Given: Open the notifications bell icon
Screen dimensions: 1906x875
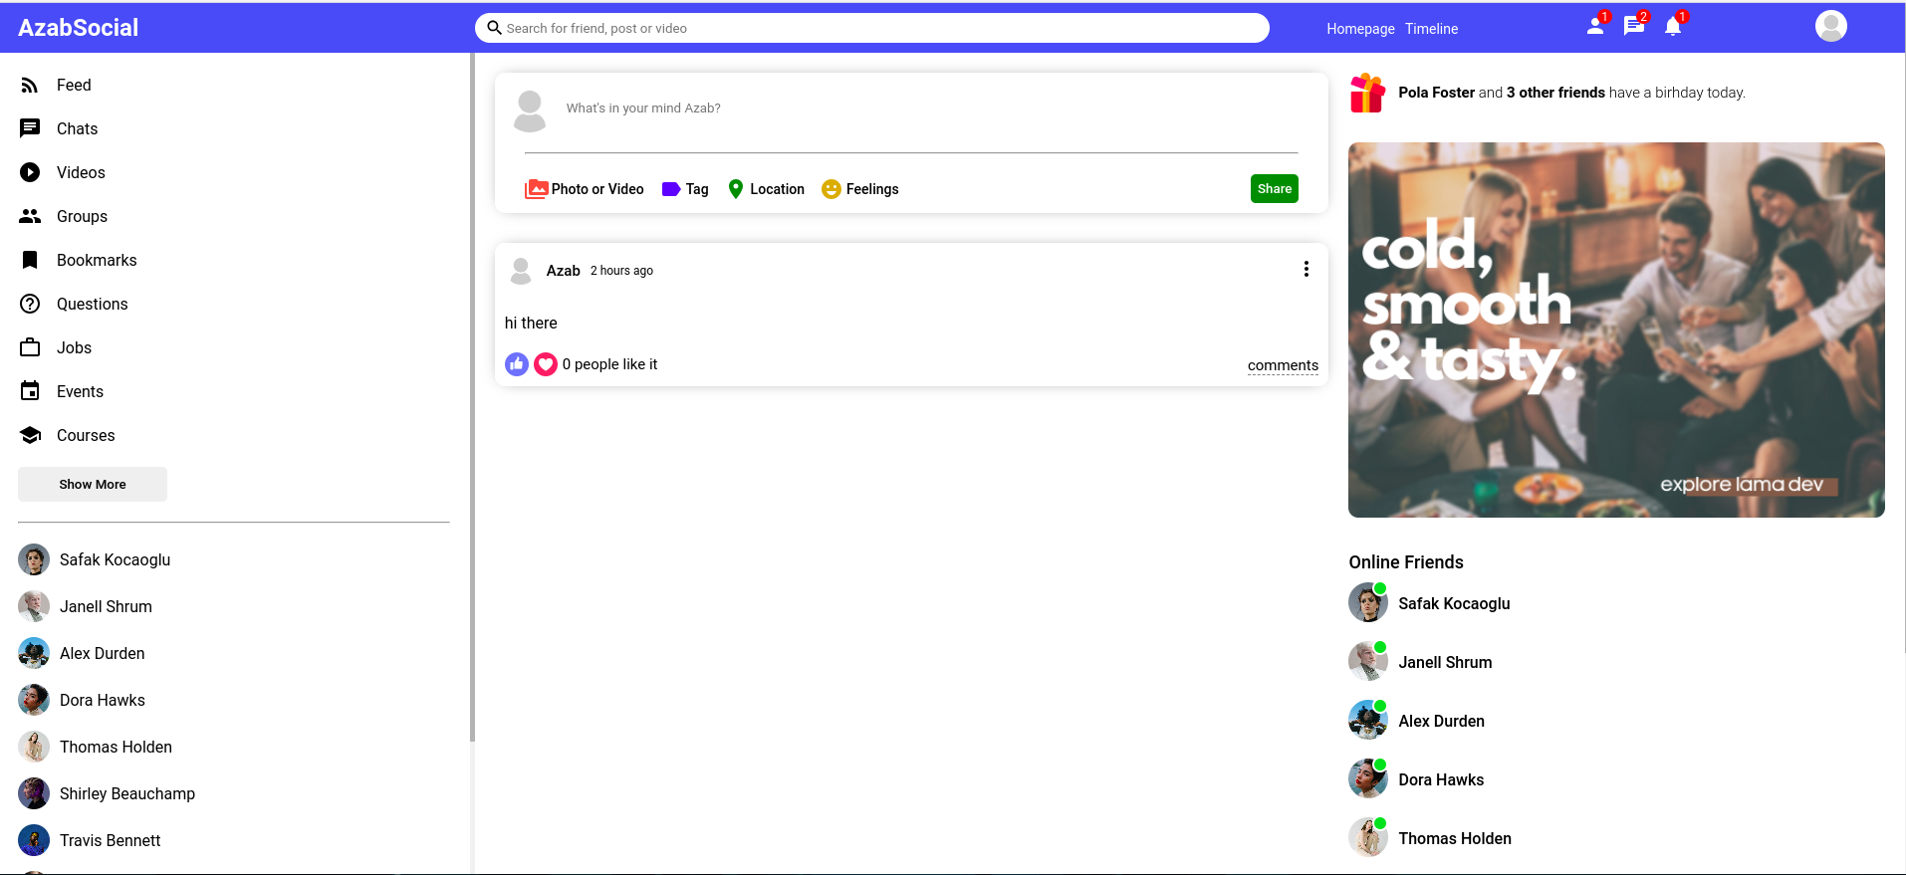Looking at the screenshot, I should pyautogui.click(x=1673, y=27).
